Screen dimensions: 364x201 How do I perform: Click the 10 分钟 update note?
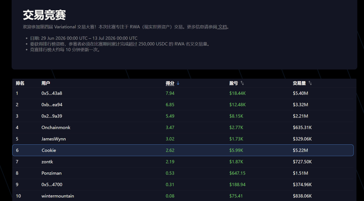tap(66, 50)
